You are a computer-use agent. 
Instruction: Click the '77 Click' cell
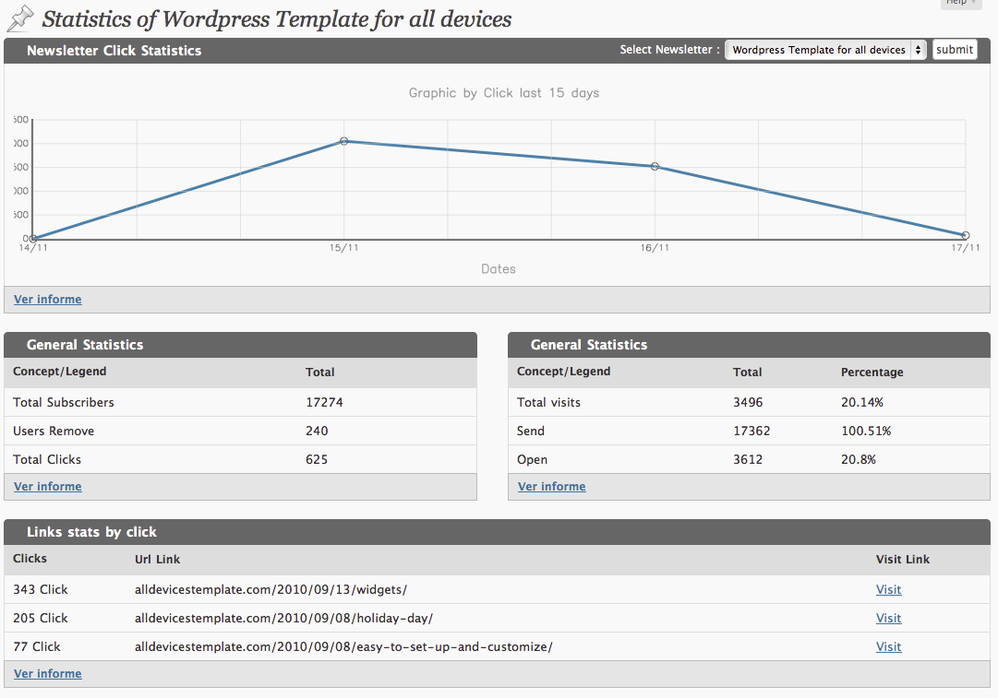tap(37, 646)
